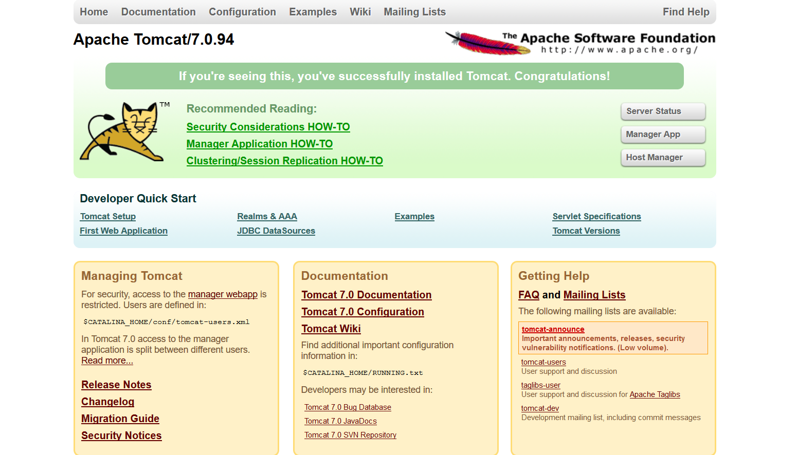
Task: Open the tomcat-users mailing list
Action: coord(544,362)
